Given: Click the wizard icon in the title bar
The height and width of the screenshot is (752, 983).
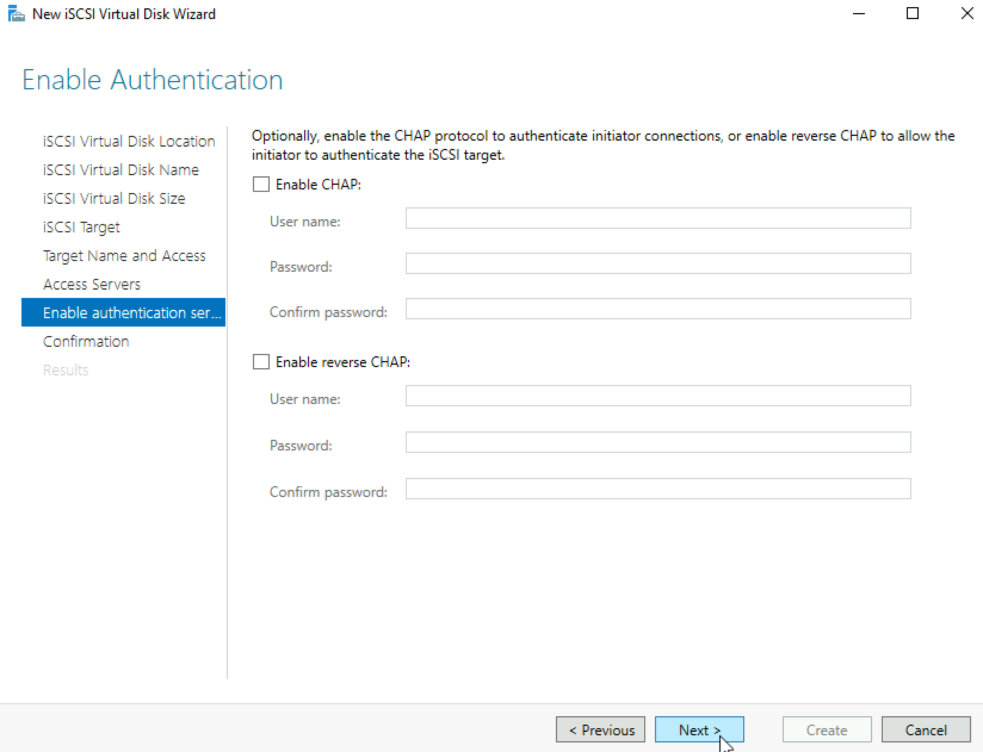Looking at the screenshot, I should (x=16, y=14).
